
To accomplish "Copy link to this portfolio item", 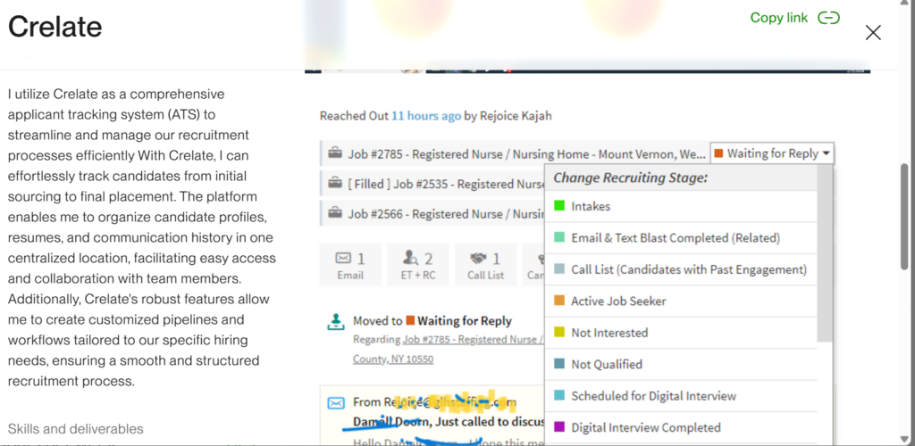I will (794, 18).
